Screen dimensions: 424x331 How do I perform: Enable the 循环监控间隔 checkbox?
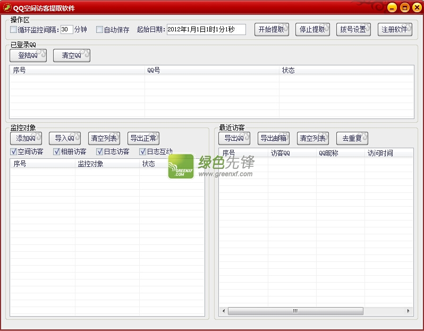13,29
